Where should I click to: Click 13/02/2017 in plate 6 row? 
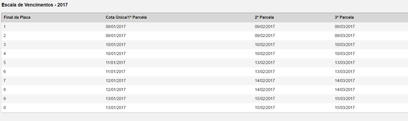coord(265,72)
